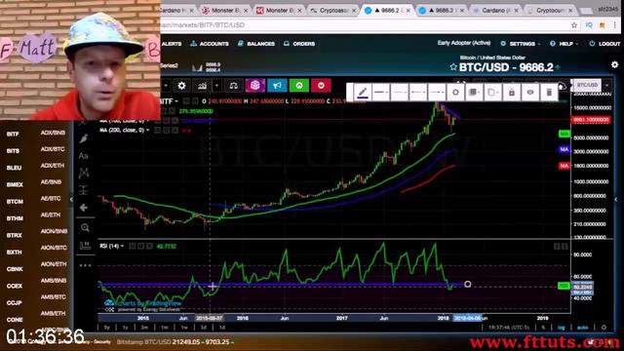The width and height of the screenshot is (624, 351).
Task: Delete the drawing with the trash icon
Action: (549, 93)
